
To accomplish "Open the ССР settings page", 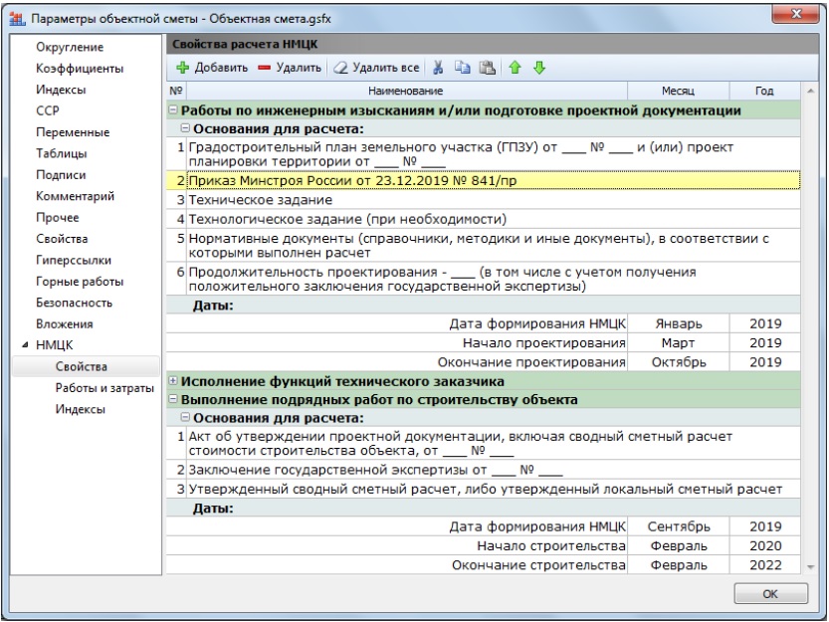I will pyautogui.click(x=48, y=110).
